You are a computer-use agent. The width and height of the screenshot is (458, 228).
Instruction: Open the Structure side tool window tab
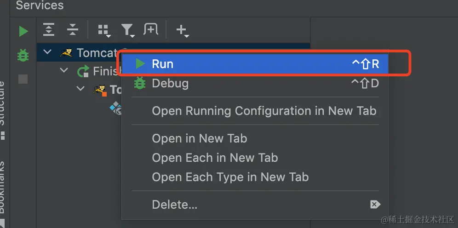2,103
